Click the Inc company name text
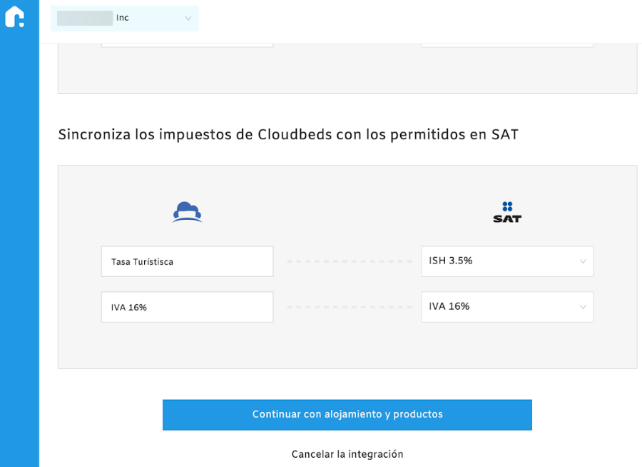The image size is (642, 467). click(123, 18)
